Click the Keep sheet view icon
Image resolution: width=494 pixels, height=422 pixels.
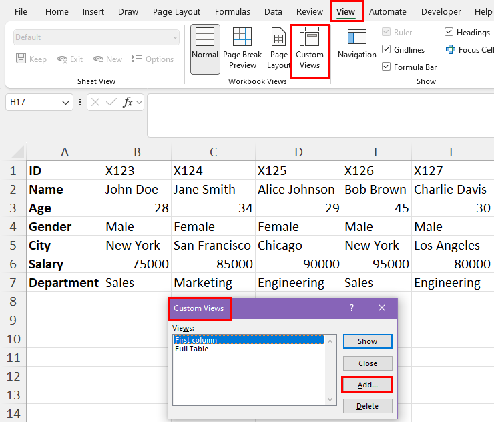21,59
